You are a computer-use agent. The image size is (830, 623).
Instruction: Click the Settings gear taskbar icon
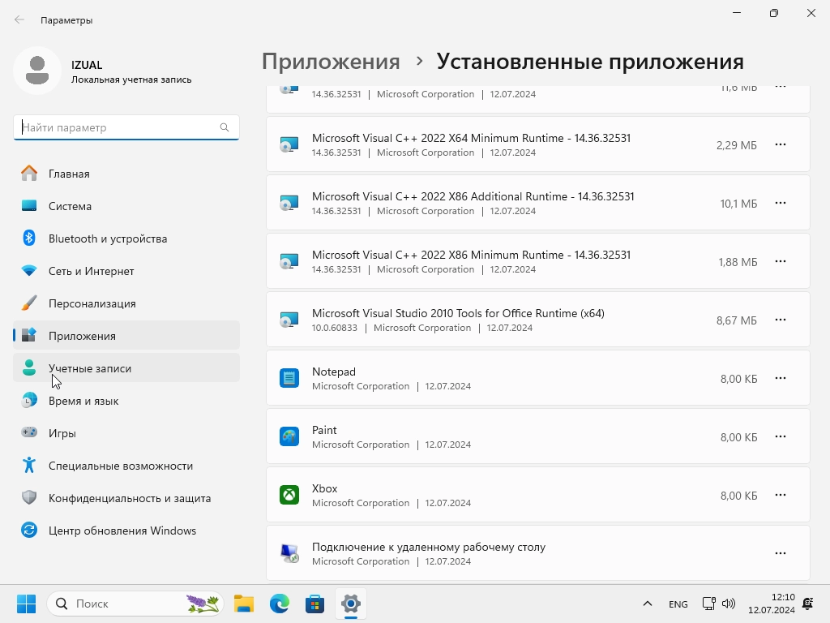pyautogui.click(x=350, y=604)
